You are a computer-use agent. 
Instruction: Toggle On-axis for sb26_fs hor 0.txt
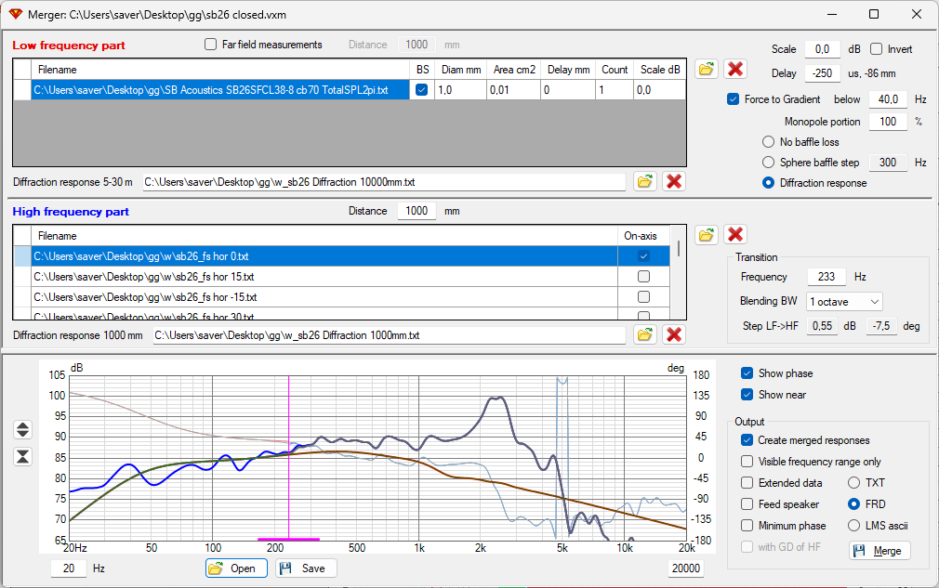[x=643, y=256]
